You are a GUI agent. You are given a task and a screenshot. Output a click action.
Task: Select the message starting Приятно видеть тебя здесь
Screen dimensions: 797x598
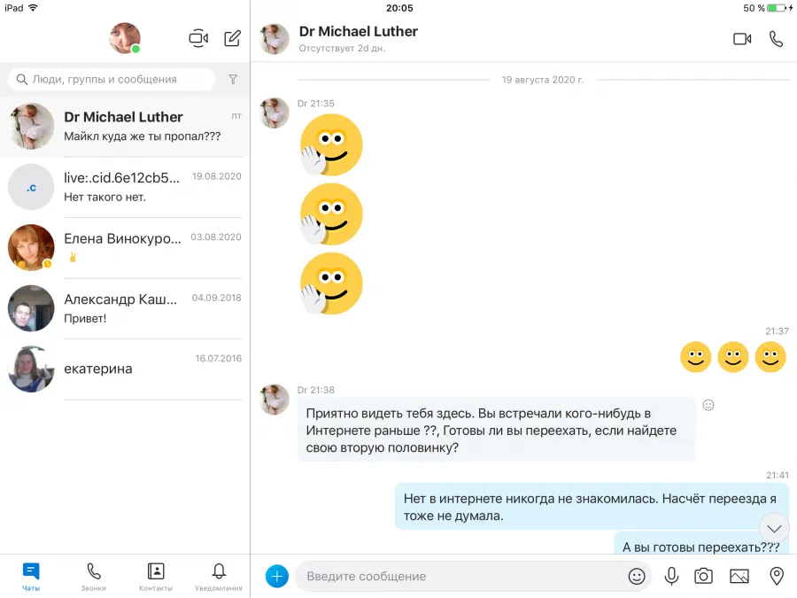496,431
